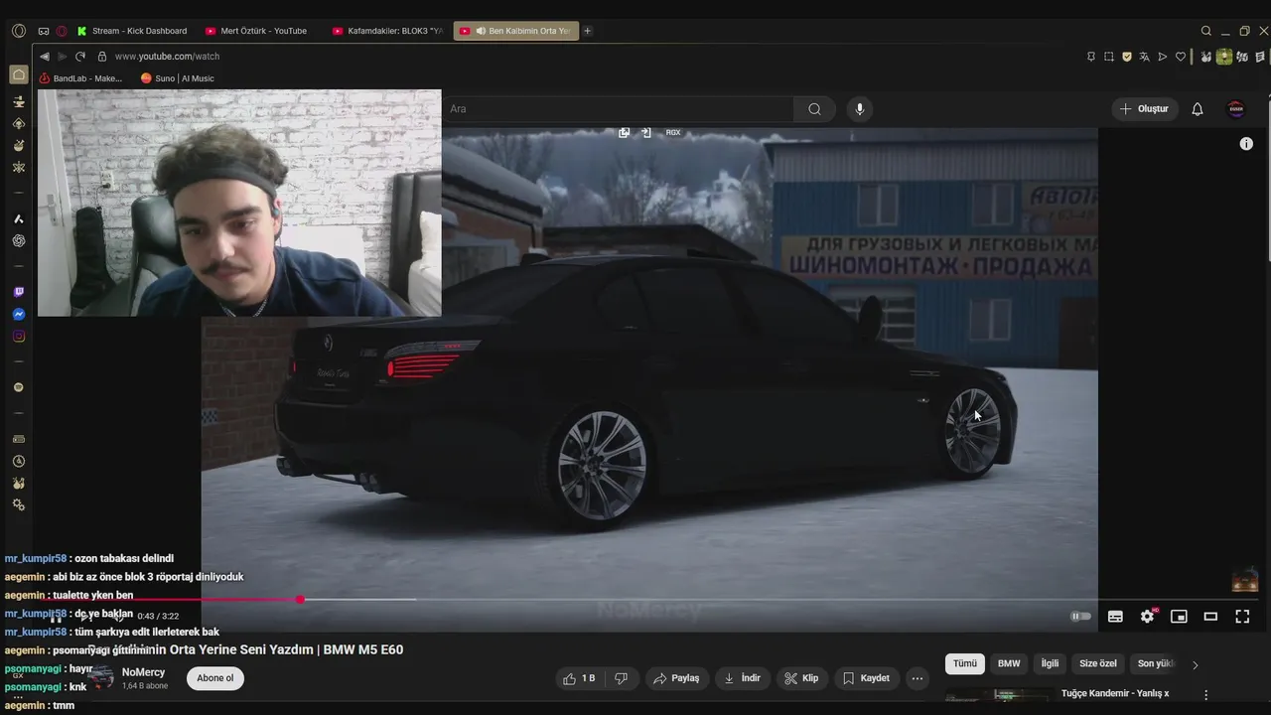Viewport: 1271px width, 715px height.
Task: Switch to Stream - Kick Dashboard tab
Action: pyautogui.click(x=132, y=31)
